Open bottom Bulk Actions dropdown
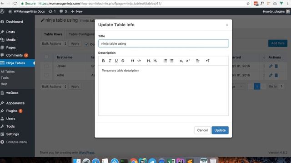This screenshot has height=163, width=291. pyautogui.click(x=54, y=86)
